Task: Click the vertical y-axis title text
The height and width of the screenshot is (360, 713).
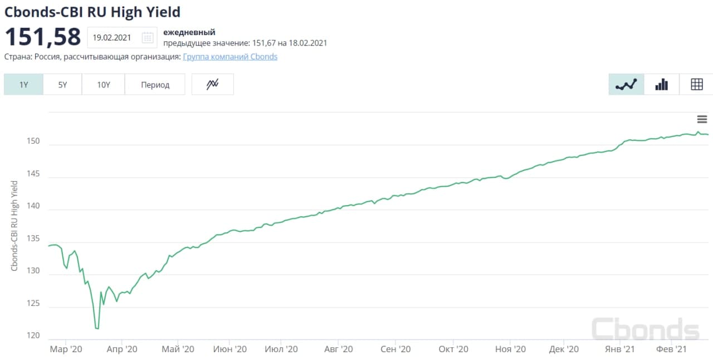Action: tap(14, 226)
